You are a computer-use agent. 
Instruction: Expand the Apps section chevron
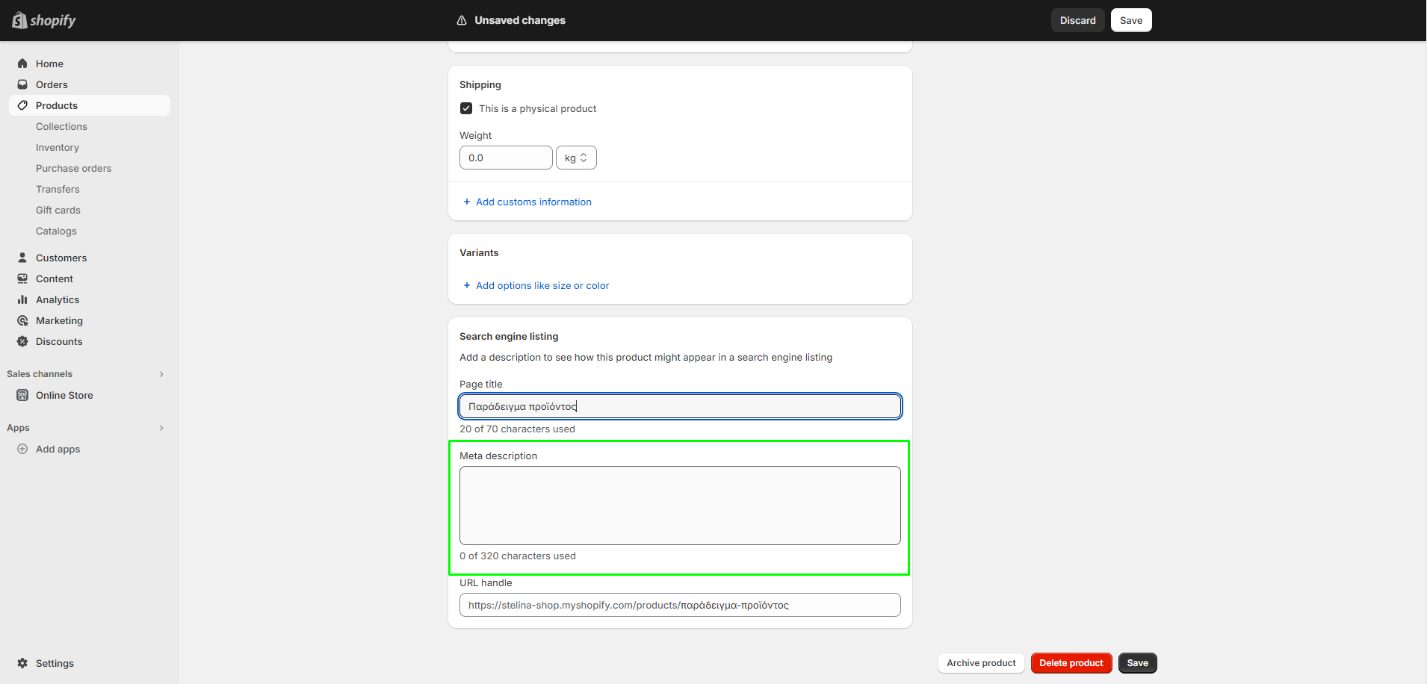pyautogui.click(x=161, y=428)
